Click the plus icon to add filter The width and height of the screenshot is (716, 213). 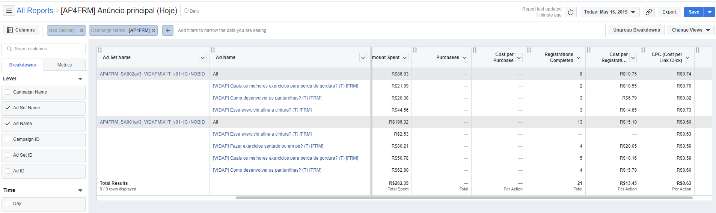168,30
